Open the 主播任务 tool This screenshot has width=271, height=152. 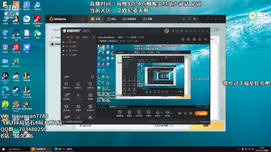coord(90,85)
